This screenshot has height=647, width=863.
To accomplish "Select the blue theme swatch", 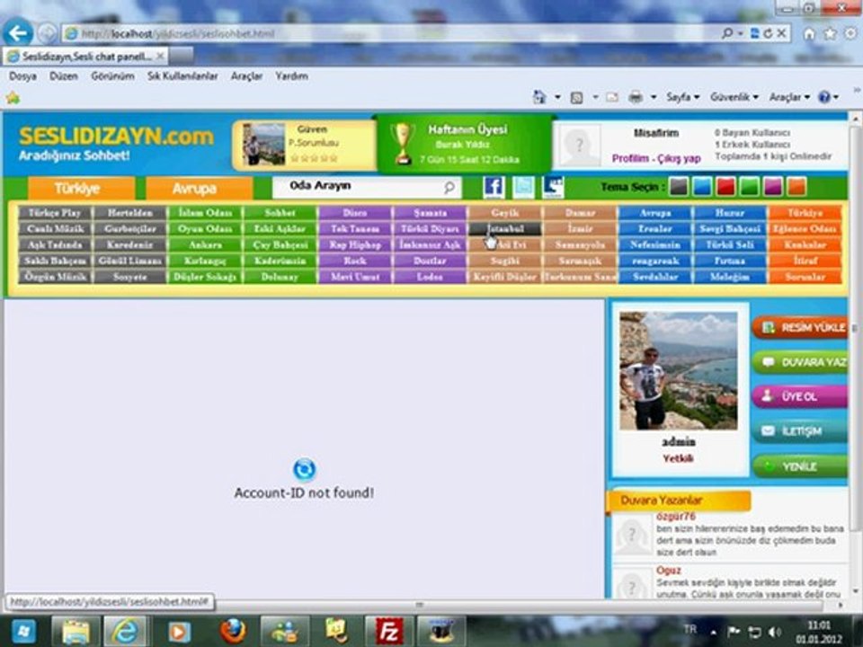I will click(702, 187).
